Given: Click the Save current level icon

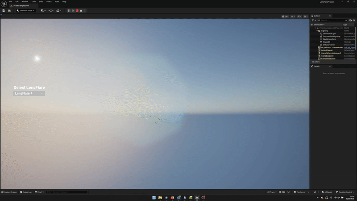Looking at the screenshot, I should tap(4, 10).
